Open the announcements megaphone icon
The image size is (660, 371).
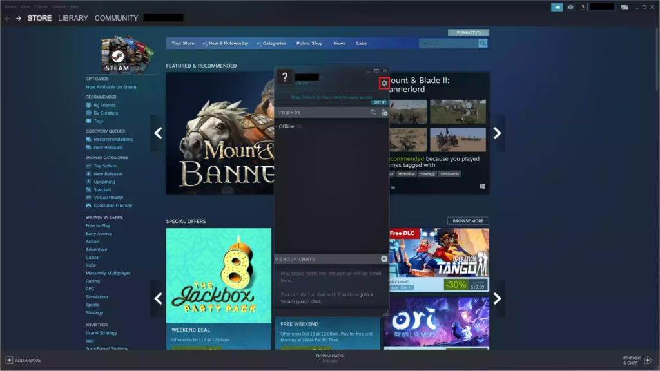coord(557,7)
